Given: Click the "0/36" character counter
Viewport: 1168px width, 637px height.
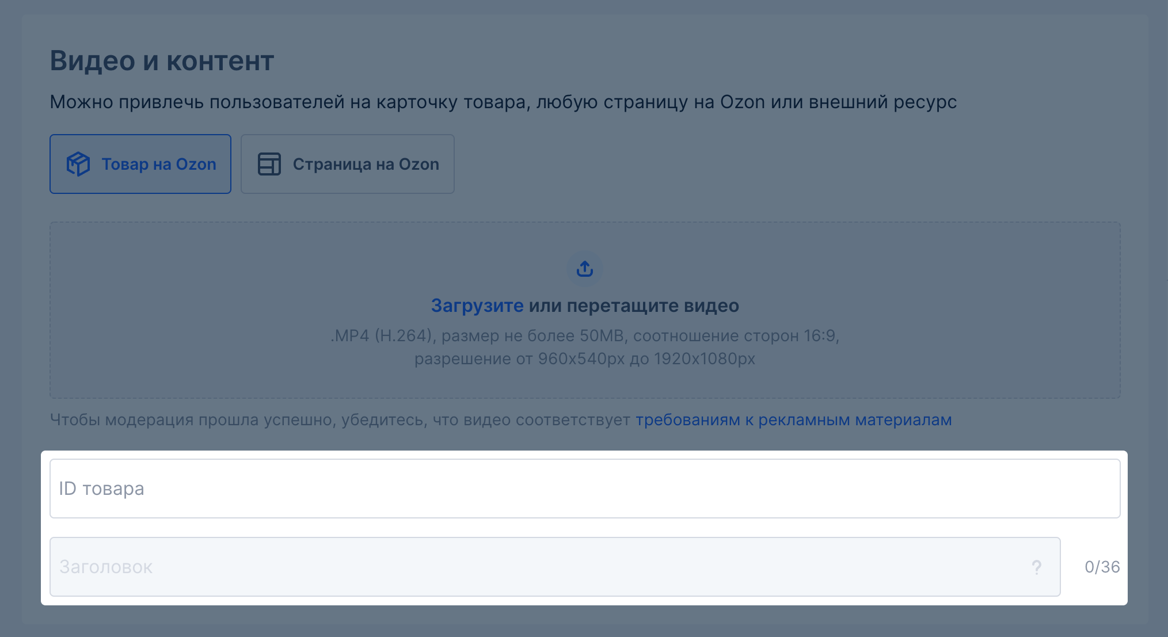Looking at the screenshot, I should (x=1102, y=567).
